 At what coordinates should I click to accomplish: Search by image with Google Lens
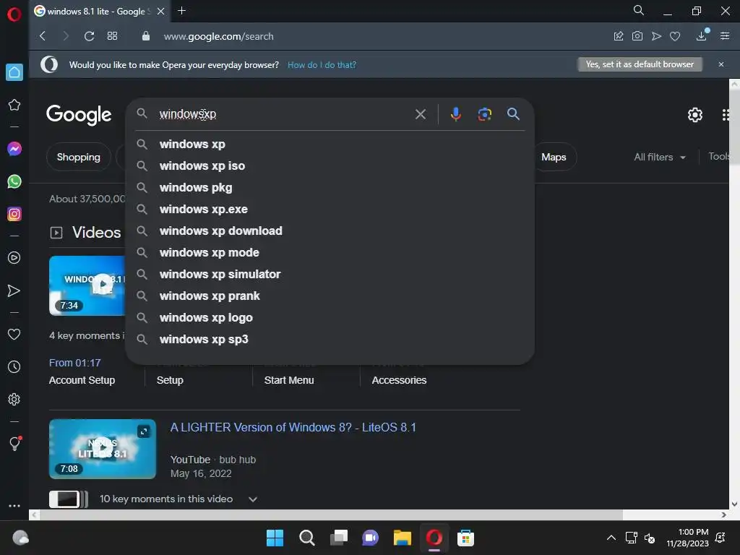[x=485, y=114]
